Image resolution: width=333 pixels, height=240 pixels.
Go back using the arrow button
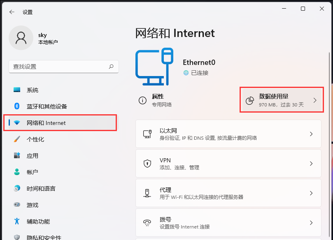pyautogui.click(x=12, y=12)
